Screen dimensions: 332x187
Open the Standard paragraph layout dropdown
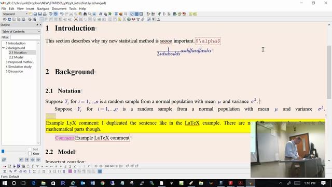click(x=15, y=14)
